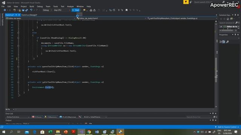Toggle the Messages filter button
The height and width of the screenshot is (135, 241).
pos(68,117)
